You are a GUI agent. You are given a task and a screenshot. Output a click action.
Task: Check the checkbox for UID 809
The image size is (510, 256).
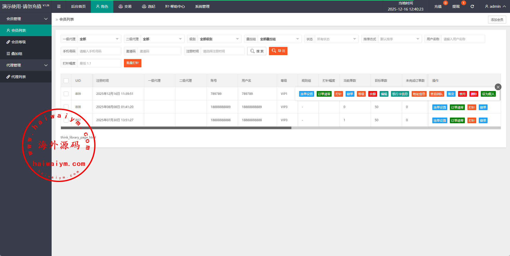point(66,94)
